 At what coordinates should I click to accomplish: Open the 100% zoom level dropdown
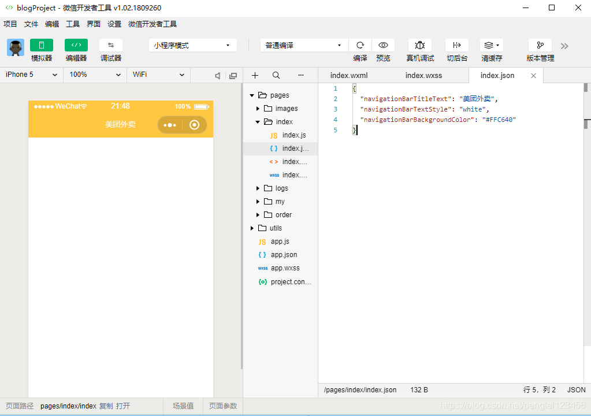tap(95, 75)
